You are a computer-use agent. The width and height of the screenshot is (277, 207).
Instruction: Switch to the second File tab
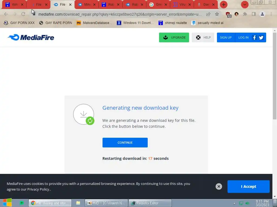pos(38,5)
